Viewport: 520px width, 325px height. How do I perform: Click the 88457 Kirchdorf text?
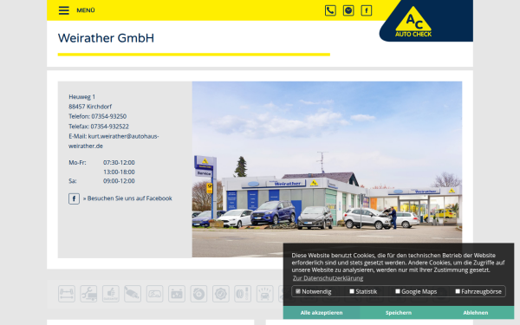click(x=90, y=107)
